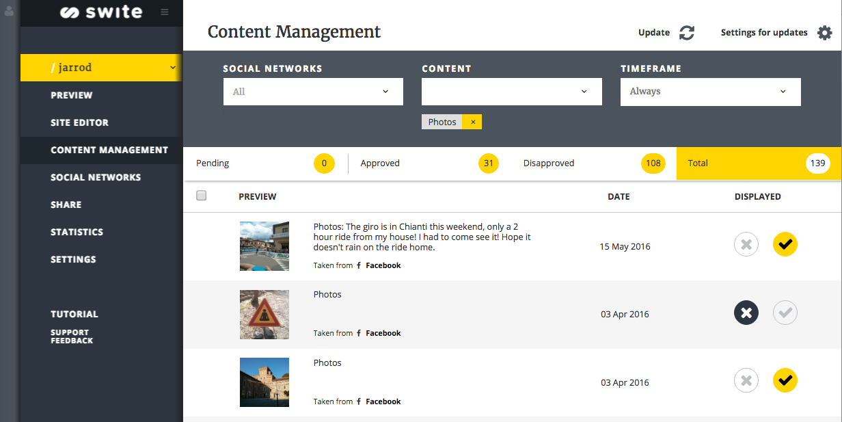The image size is (842, 422).
Task: Disapprove the 15 May 2016 photo post
Action: [x=746, y=244]
